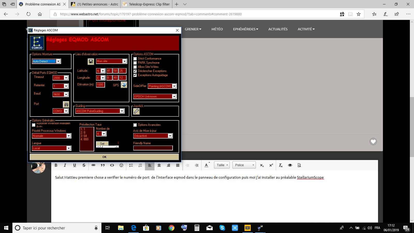Viewport: 414px width, 233px height.
Task: Open the Auto Detect mount dropdown
Action: coord(58,61)
